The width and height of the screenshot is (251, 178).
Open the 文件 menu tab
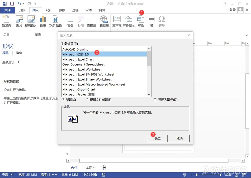pos(8,10)
